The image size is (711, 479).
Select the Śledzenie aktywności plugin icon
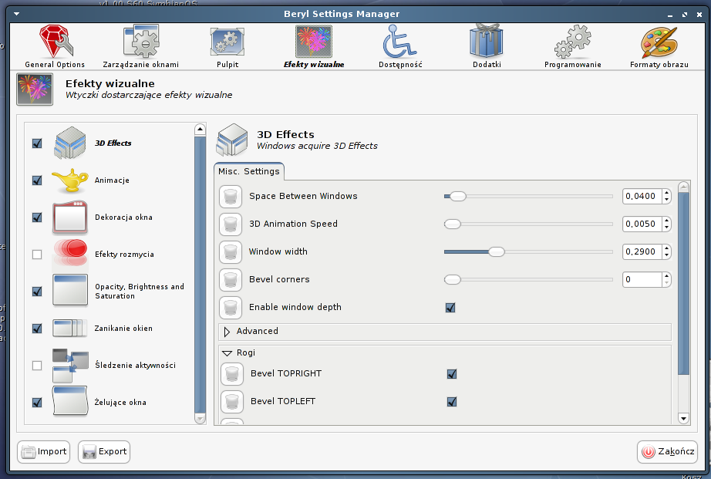pyautogui.click(x=70, y=365)
